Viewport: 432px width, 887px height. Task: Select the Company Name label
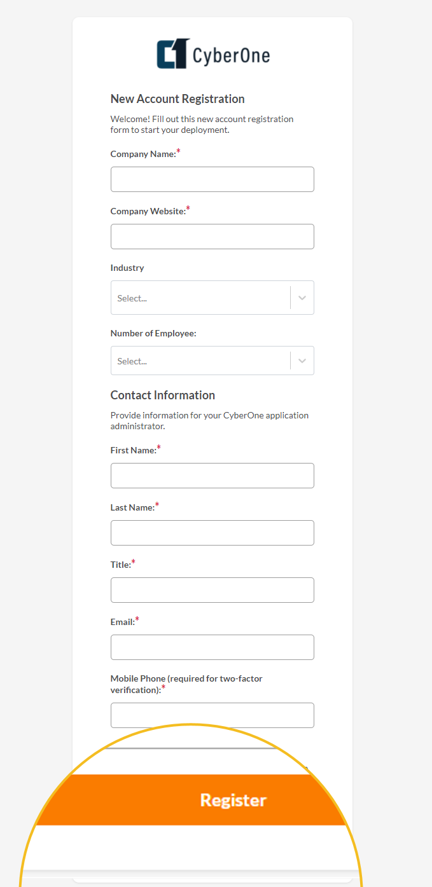tap(145, 153)
